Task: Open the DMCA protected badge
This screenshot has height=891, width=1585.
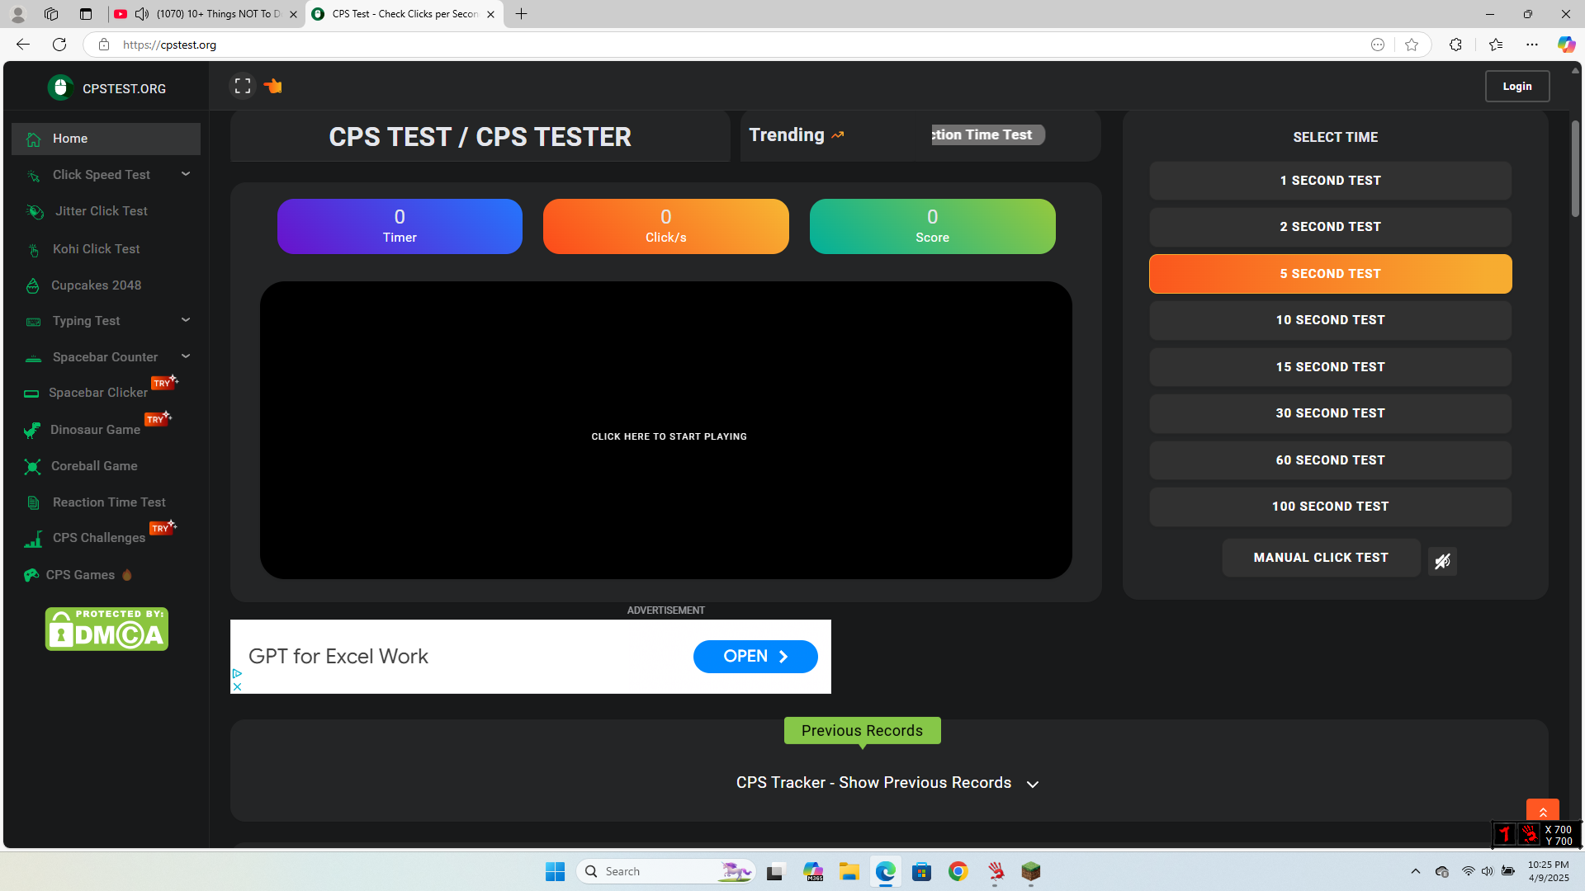Action: pyautogui.click(x=106, y=629)
